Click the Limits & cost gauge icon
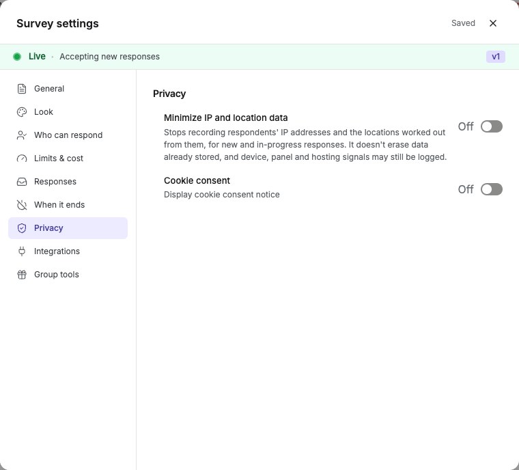This screenshot has width=519, height=470. coord(22,158)
